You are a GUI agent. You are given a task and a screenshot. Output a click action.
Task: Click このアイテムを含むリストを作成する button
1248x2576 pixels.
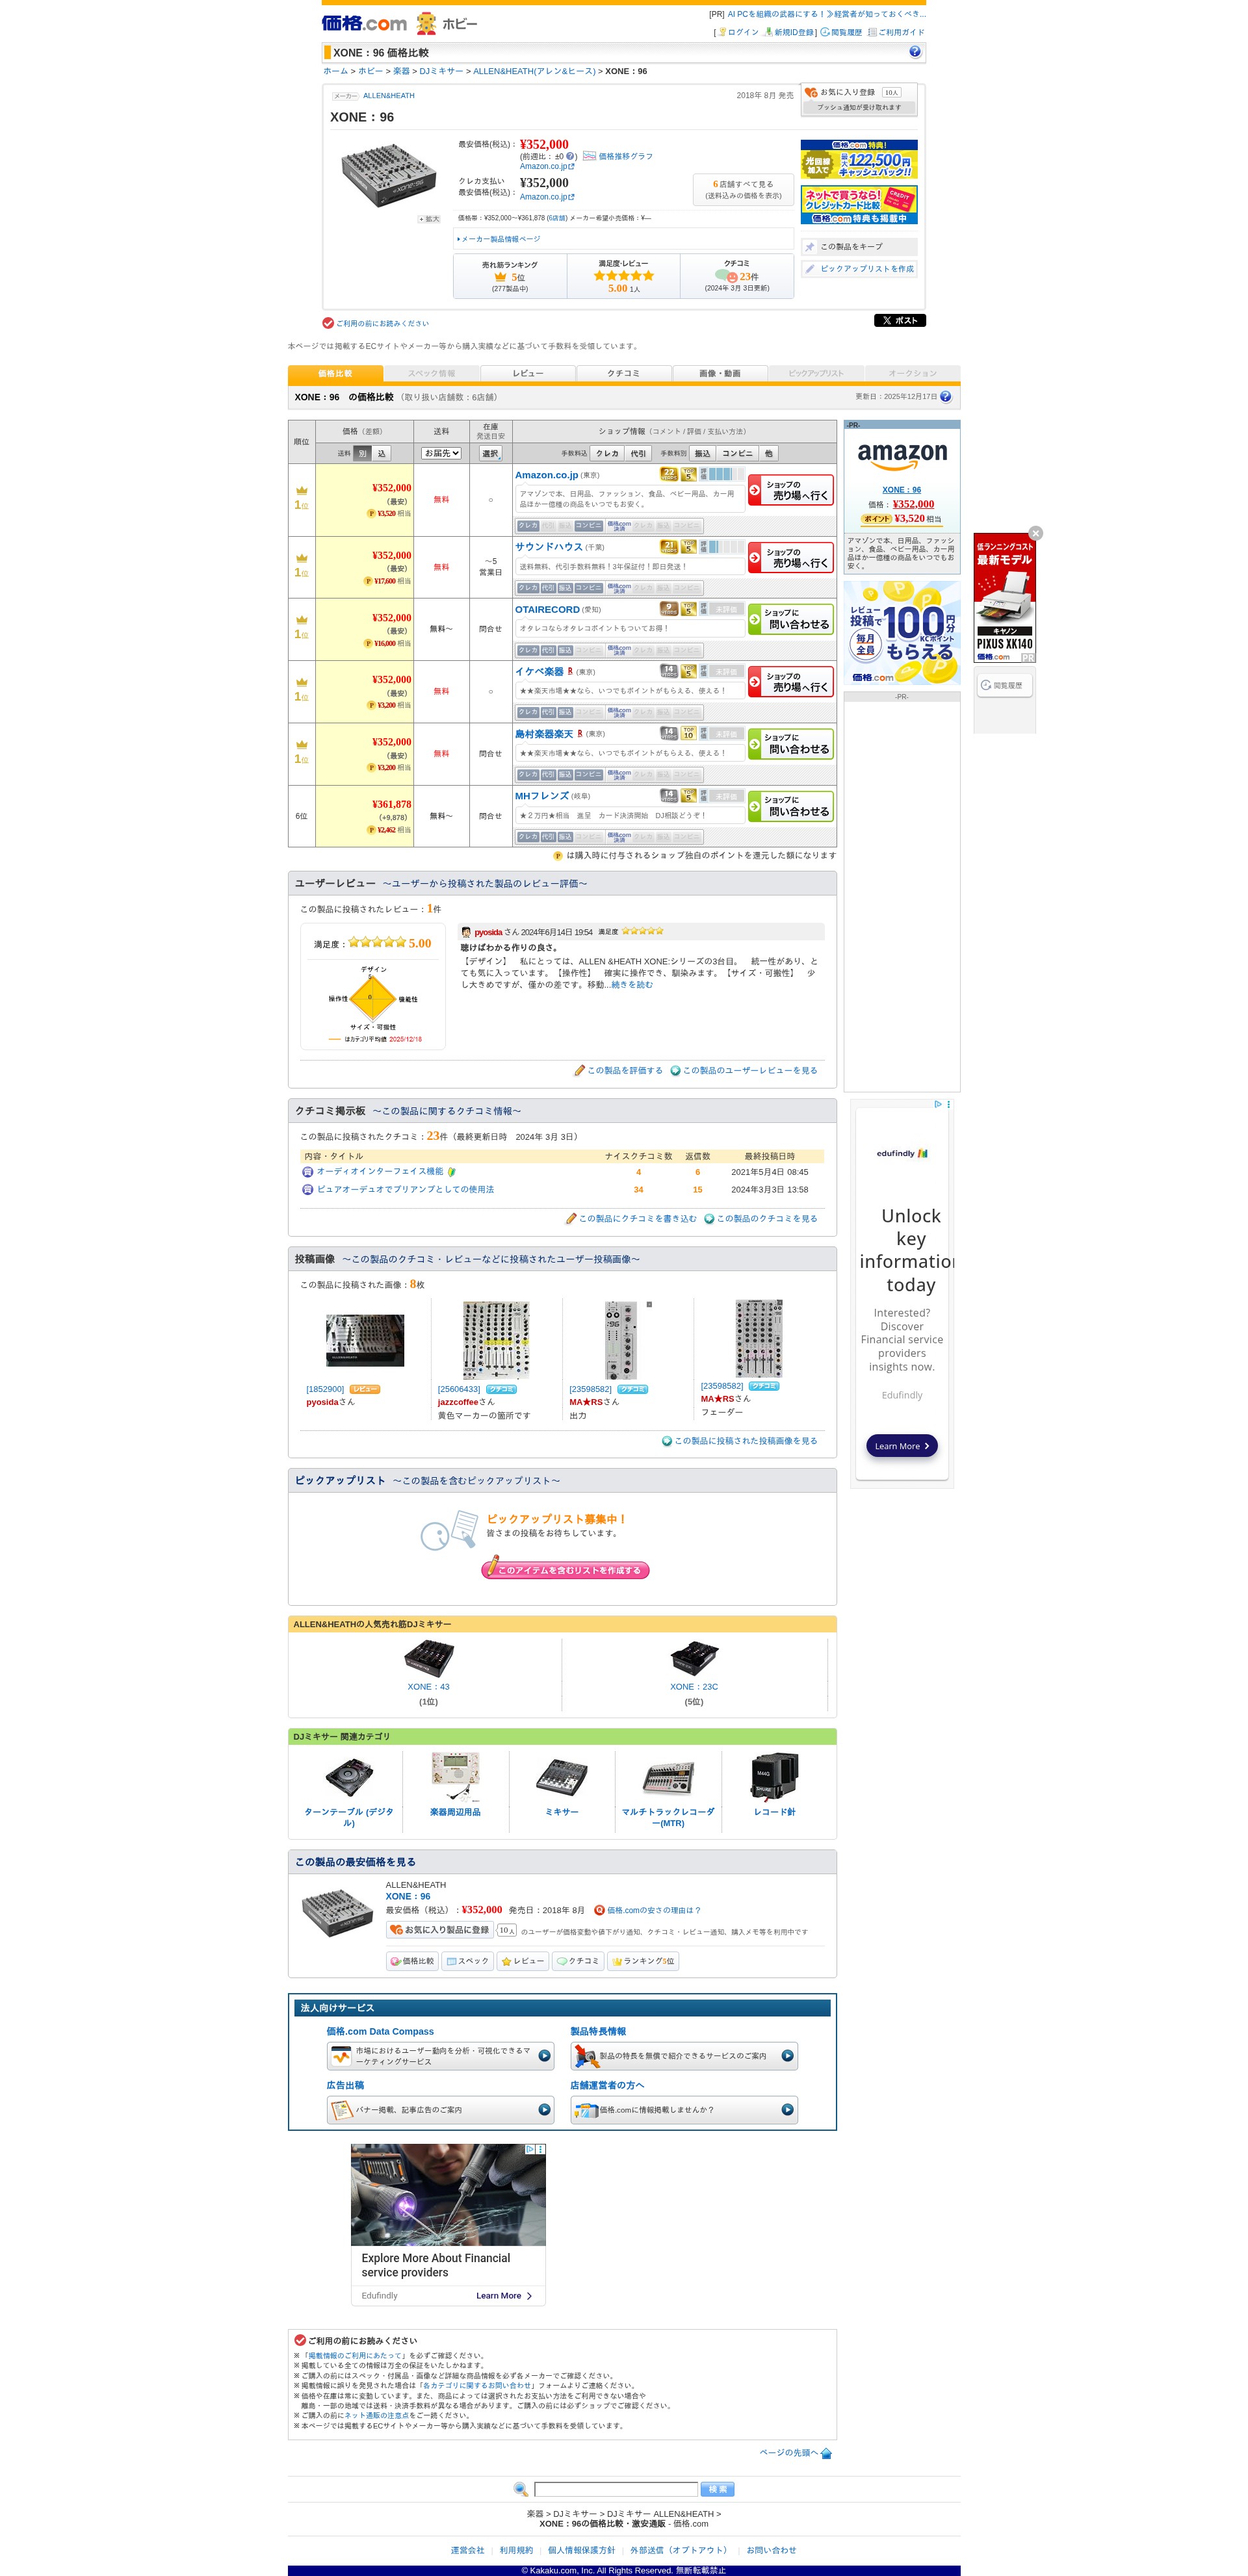coord(566,1570)
